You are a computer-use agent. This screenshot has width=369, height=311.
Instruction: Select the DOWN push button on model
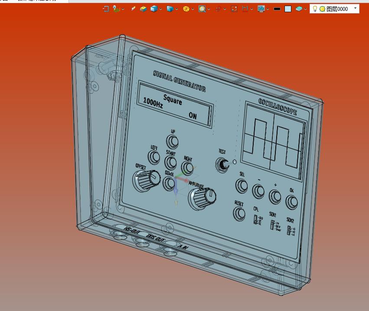(x=169, y=183)
